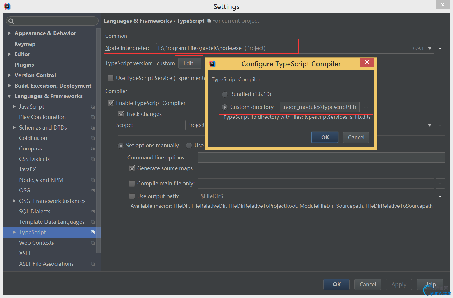Expand Appearance & Behavior section
Viewport: 453px width, 298px height.
point(9,33)
